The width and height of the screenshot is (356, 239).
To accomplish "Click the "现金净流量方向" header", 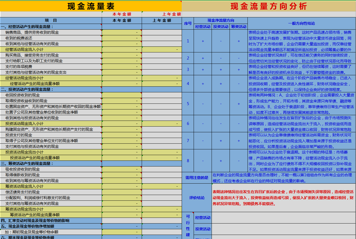I will click(221, 21).
